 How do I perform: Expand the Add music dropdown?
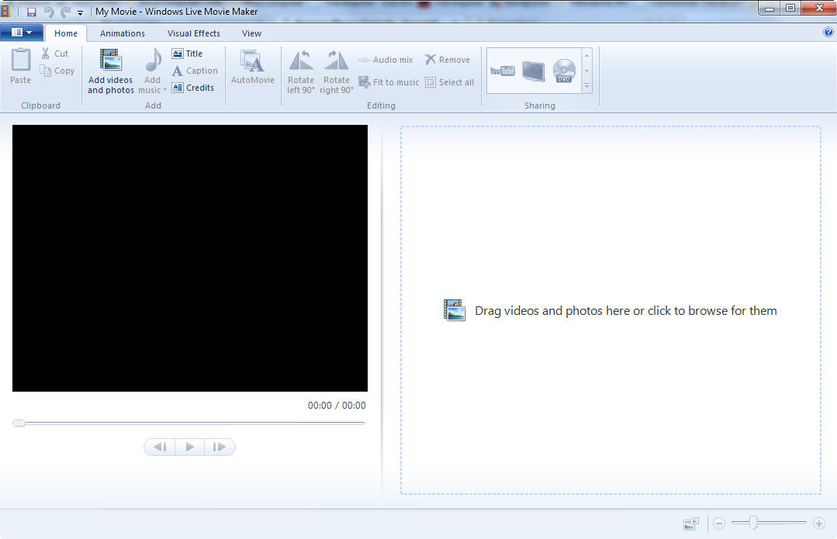[153, 71]
